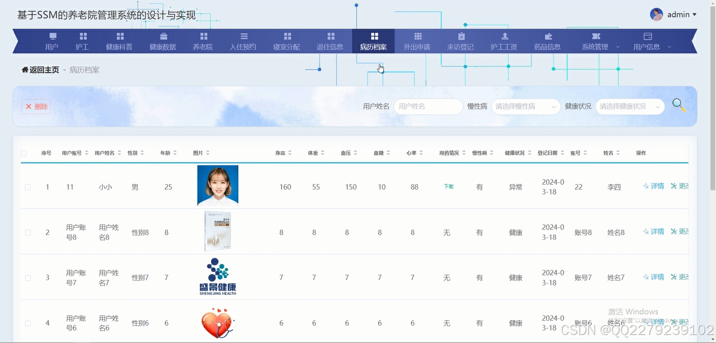Click the 养老院 module icon

(x=203, y=41)
